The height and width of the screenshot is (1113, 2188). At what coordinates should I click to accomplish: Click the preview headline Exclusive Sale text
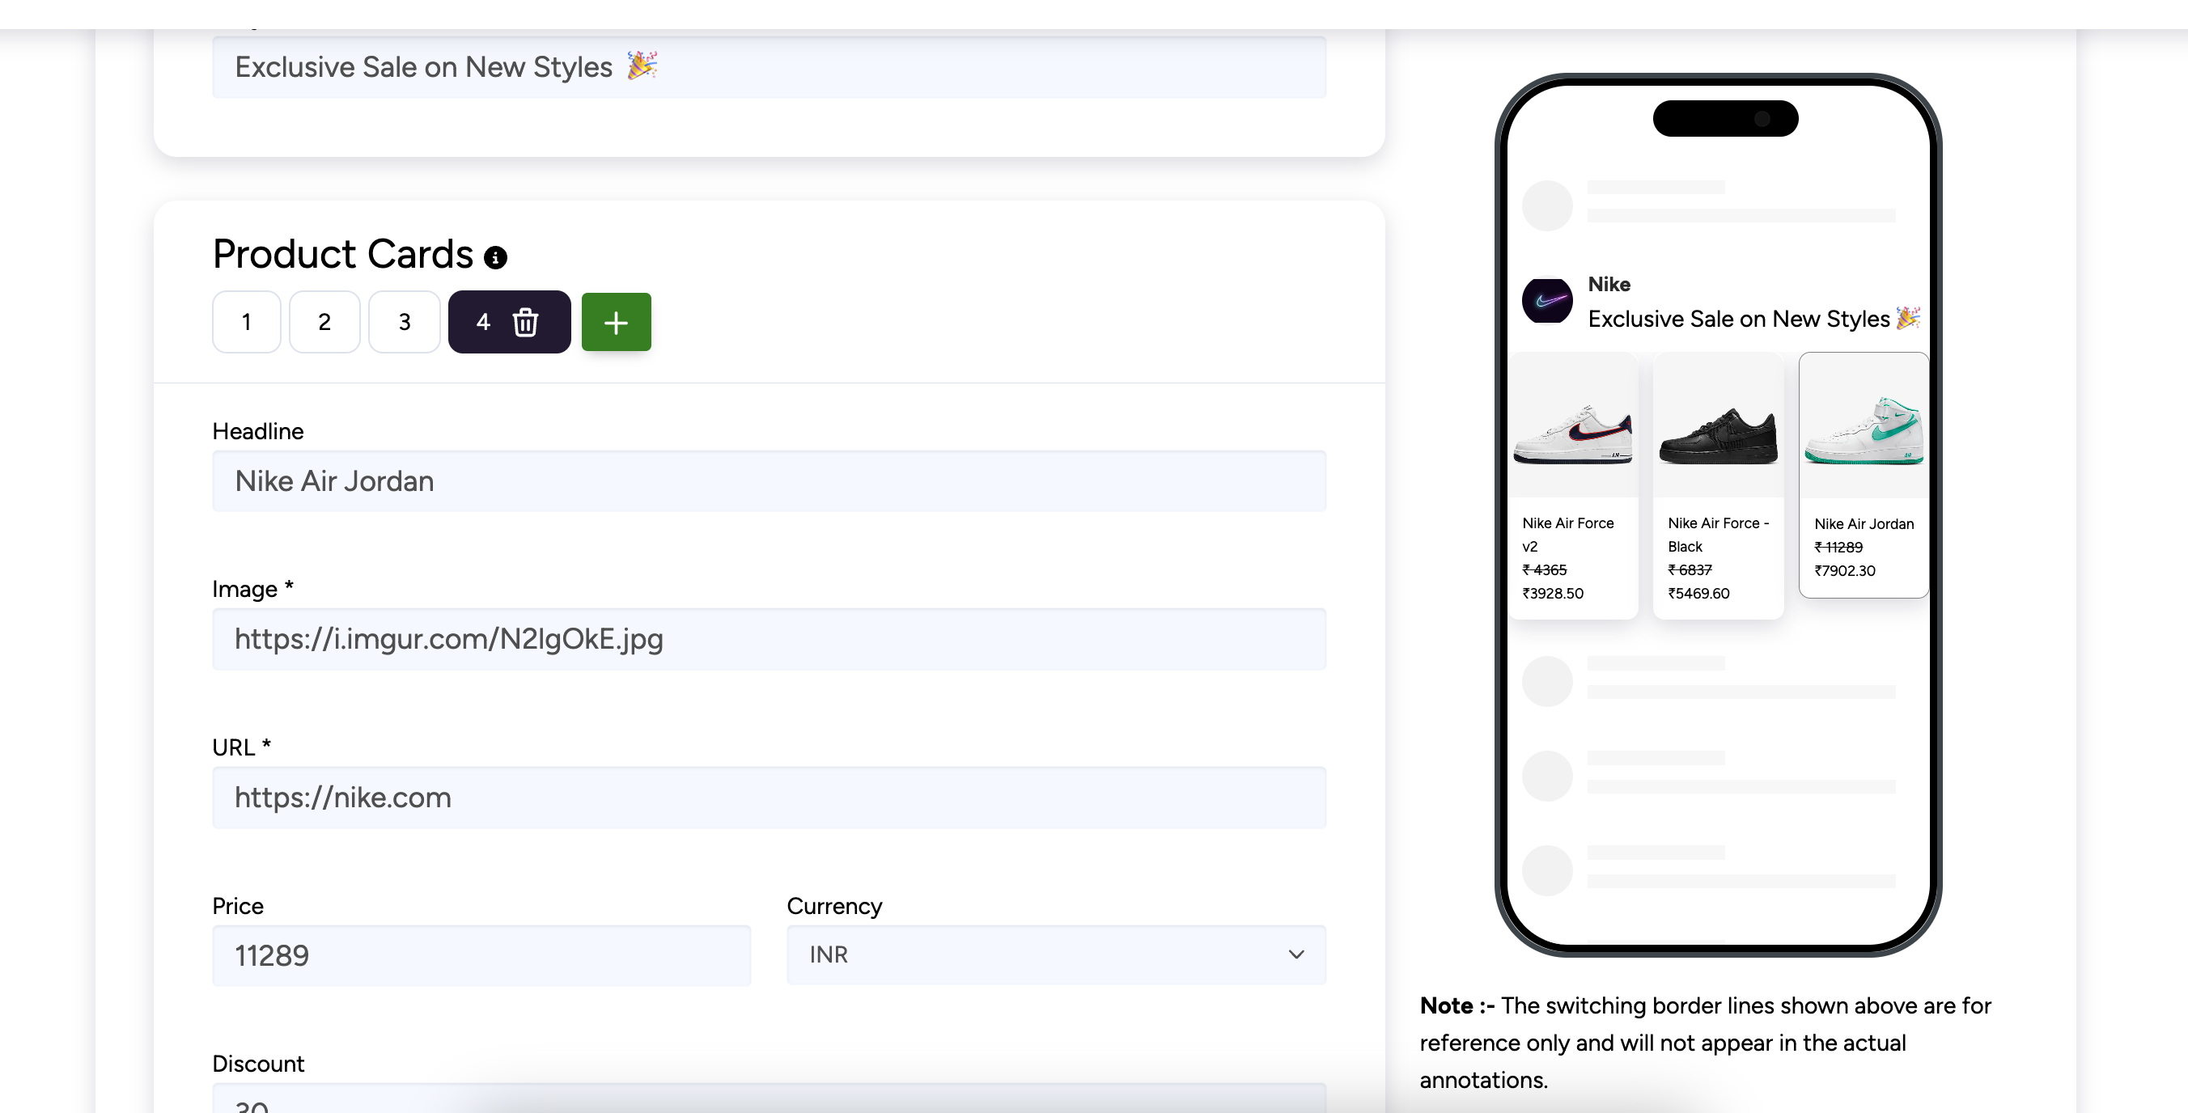[x=1754, y=320]
